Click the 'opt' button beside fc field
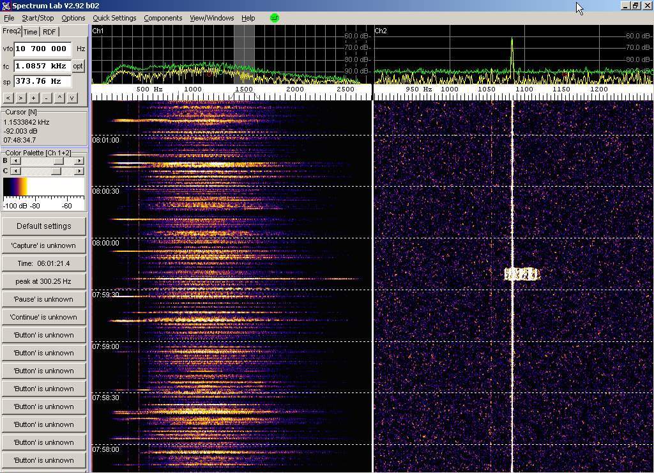The width and height of the screenshot is (654, 473). pos(78,66)
